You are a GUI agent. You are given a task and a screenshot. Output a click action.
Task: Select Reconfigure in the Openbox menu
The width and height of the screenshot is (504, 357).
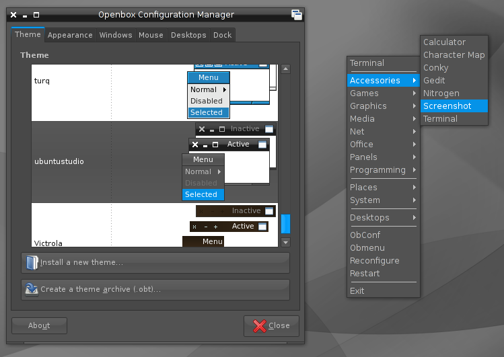pyautogui.click(x=374, y=261)
